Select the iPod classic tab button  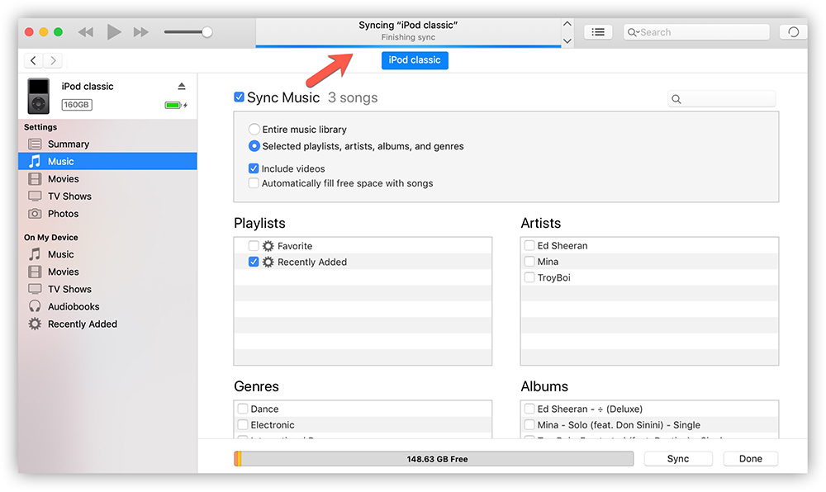click(415, 60)
